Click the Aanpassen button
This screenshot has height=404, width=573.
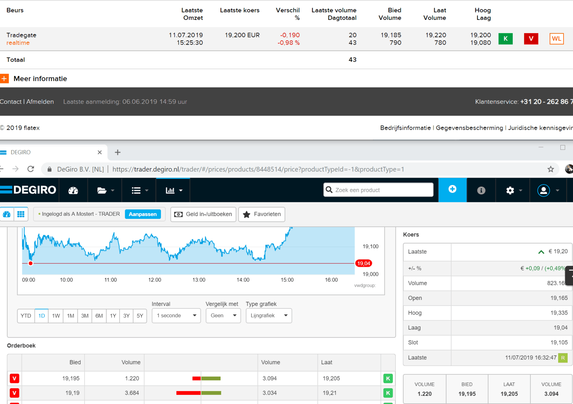[143, 214]
